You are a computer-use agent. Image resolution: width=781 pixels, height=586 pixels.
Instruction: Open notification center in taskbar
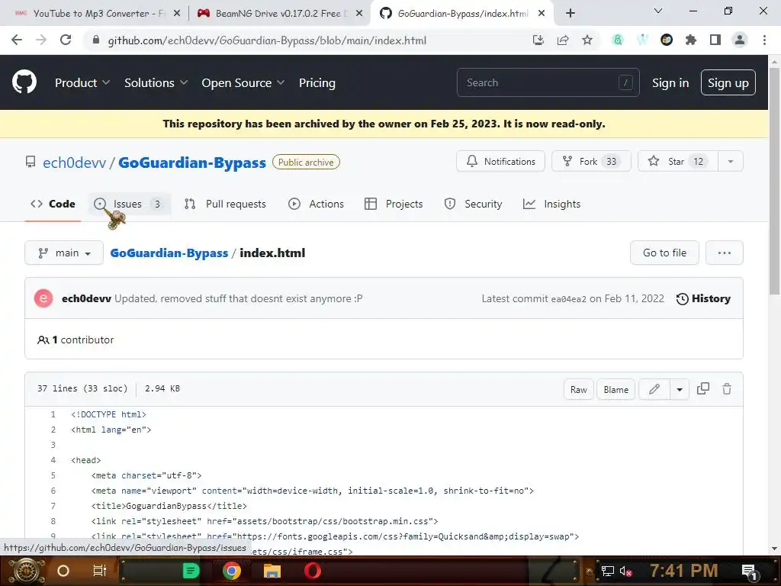[749, 571]
